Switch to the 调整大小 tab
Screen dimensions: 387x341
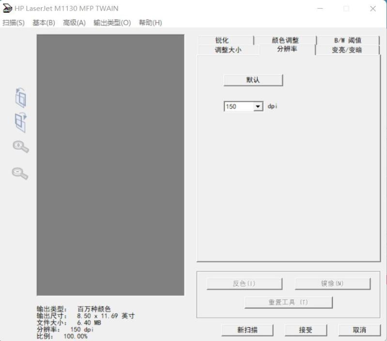coord(228,50)
